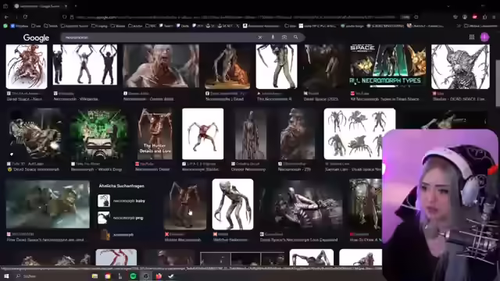Open the Google apps grid
Viewport: 500px width, 281px height.
point(472,37)
